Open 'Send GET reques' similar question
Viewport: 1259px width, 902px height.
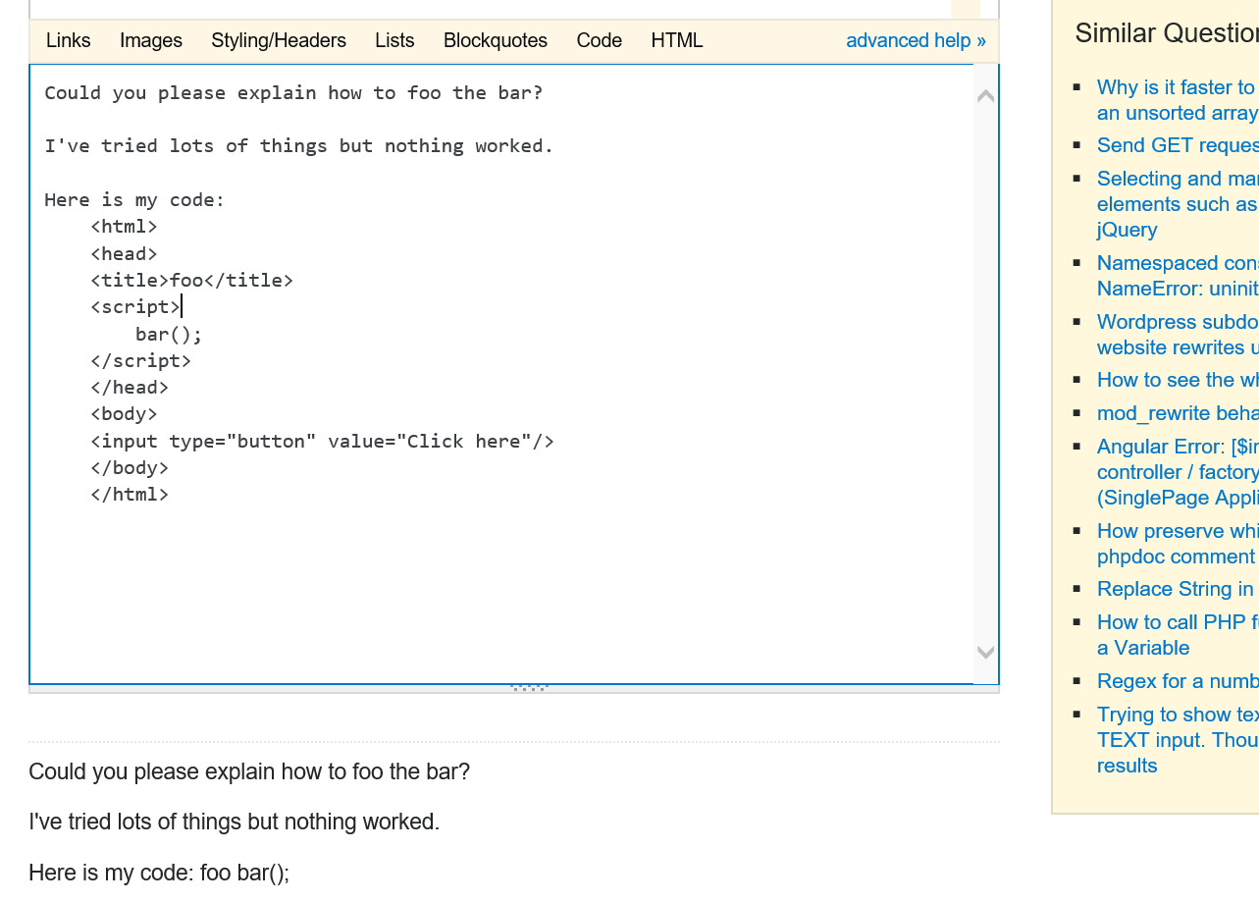[x=1178, y=145]
